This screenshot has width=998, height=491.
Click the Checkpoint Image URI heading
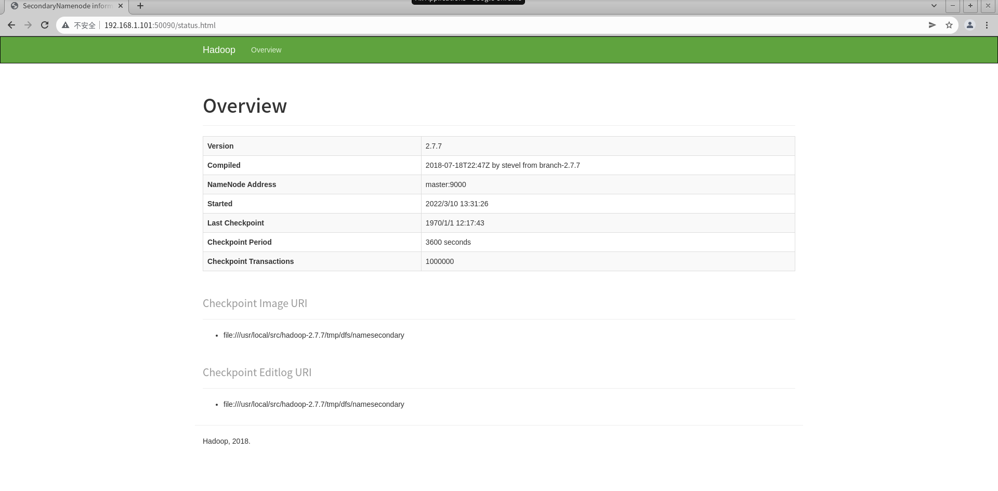(255, 303)
